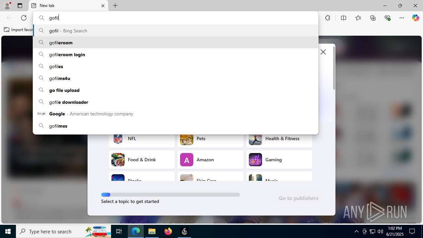The image size is (423, 238).
Task: Click the NFL logo icon
Action: tap(118, 139)
